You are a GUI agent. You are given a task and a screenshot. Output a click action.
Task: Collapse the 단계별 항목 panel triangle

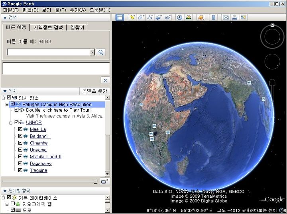click(5, 191)
